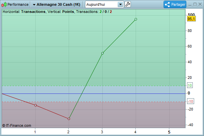Screen dimensions: 204x136
Task: Click the winning transactions count 2 in green
Action: (x=101, y=12)
